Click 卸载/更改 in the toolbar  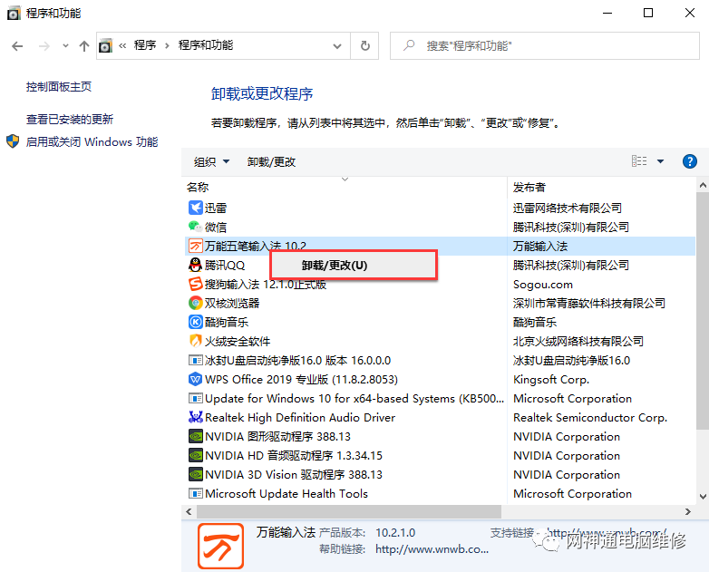point(271,162)
